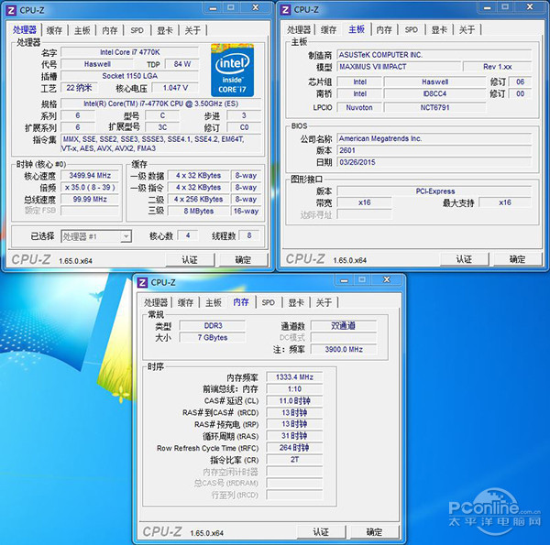Switch to 内存 tab in processor window
The image size is (550, 545).
coord(110,30)
